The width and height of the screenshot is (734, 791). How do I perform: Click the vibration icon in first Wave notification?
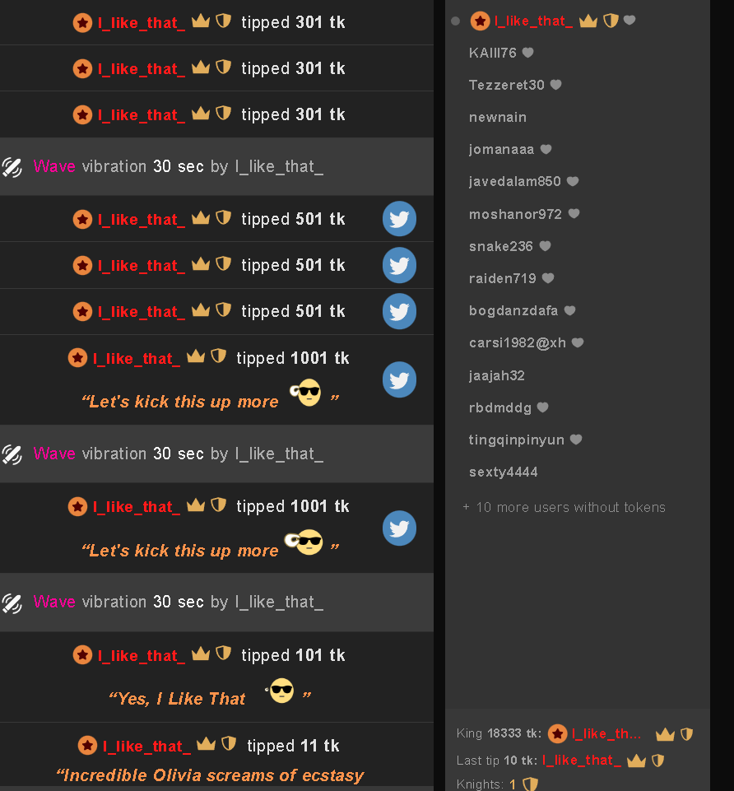12,167
